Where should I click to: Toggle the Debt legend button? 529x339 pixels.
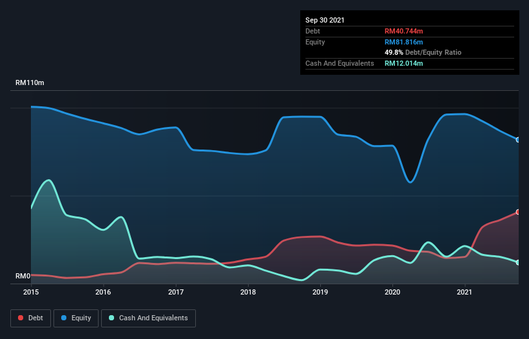point(30,318)
